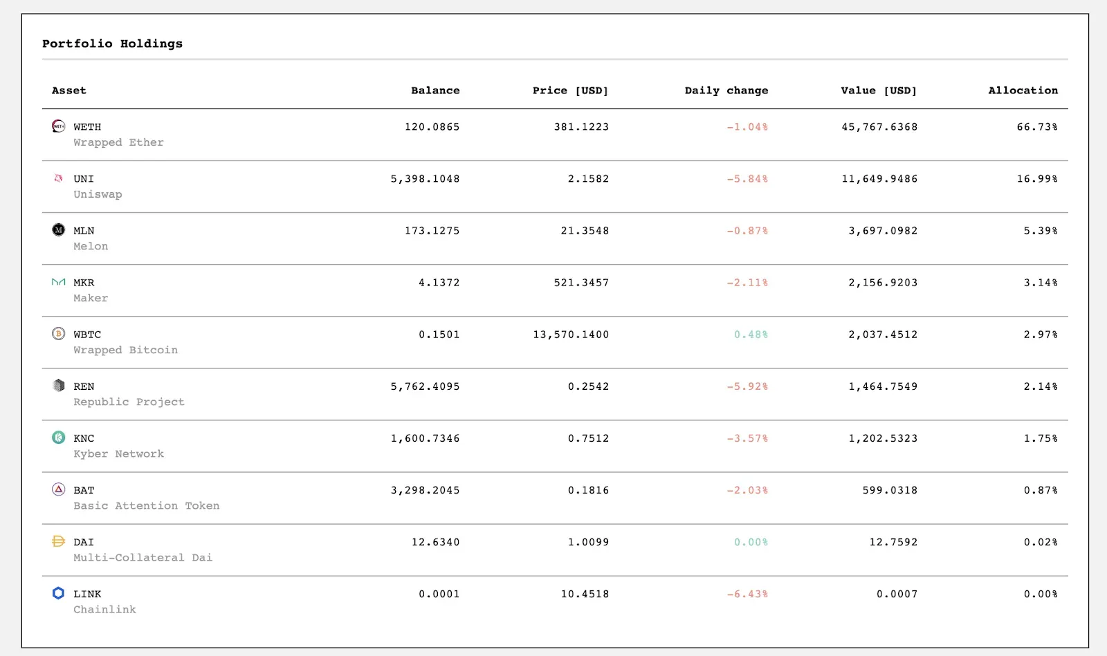Click the Chainlink asset name
The width and height of the screenshot is (1107, 656).
coord(105,609)
